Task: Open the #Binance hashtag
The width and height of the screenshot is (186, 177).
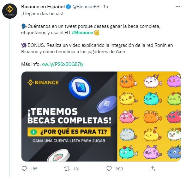Action: coord(82,33)
